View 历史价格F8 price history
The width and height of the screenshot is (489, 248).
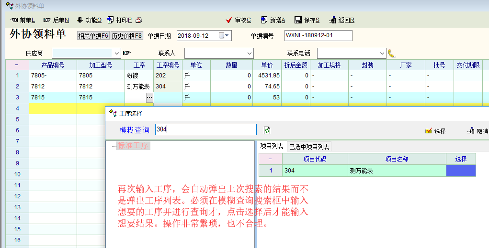point(127,36)
